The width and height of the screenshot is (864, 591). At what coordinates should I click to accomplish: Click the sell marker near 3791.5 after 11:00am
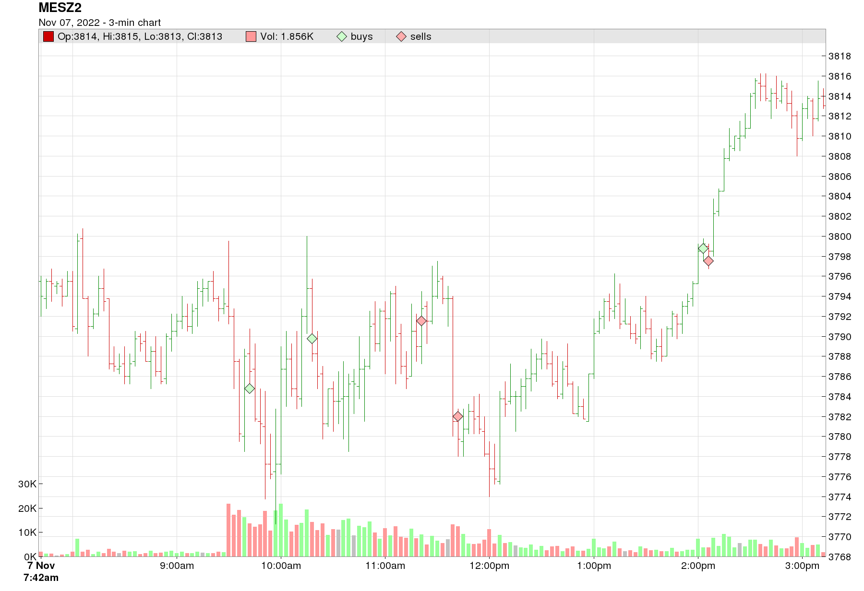point(421,321)
